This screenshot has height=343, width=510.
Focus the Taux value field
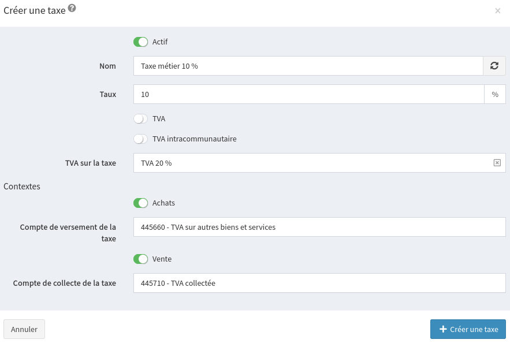307,94
